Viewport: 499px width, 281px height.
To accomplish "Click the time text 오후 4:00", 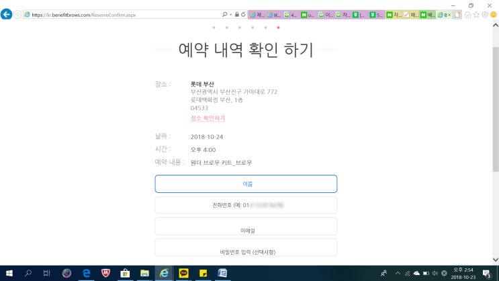I will [x=203, y=150].
